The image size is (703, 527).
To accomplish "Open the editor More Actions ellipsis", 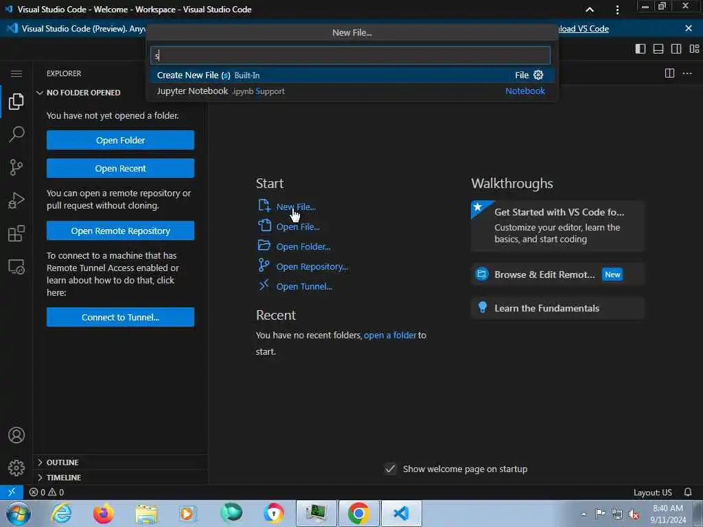I will [687, 73].
